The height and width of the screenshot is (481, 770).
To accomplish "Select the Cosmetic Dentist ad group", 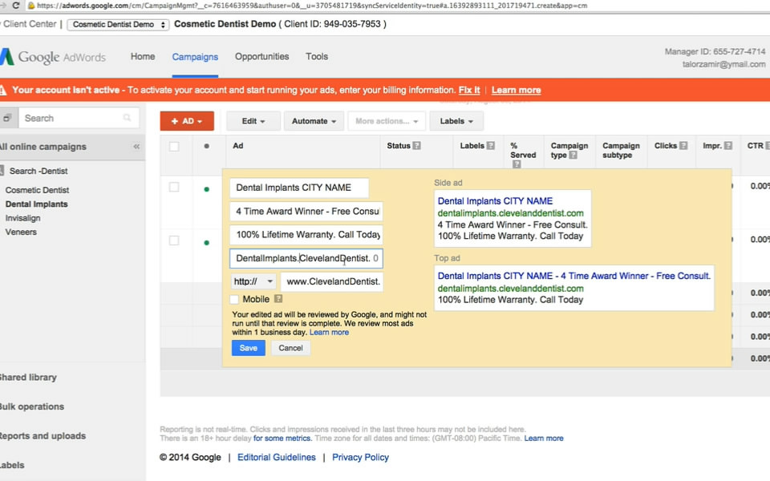I will (x=38, y=190).
